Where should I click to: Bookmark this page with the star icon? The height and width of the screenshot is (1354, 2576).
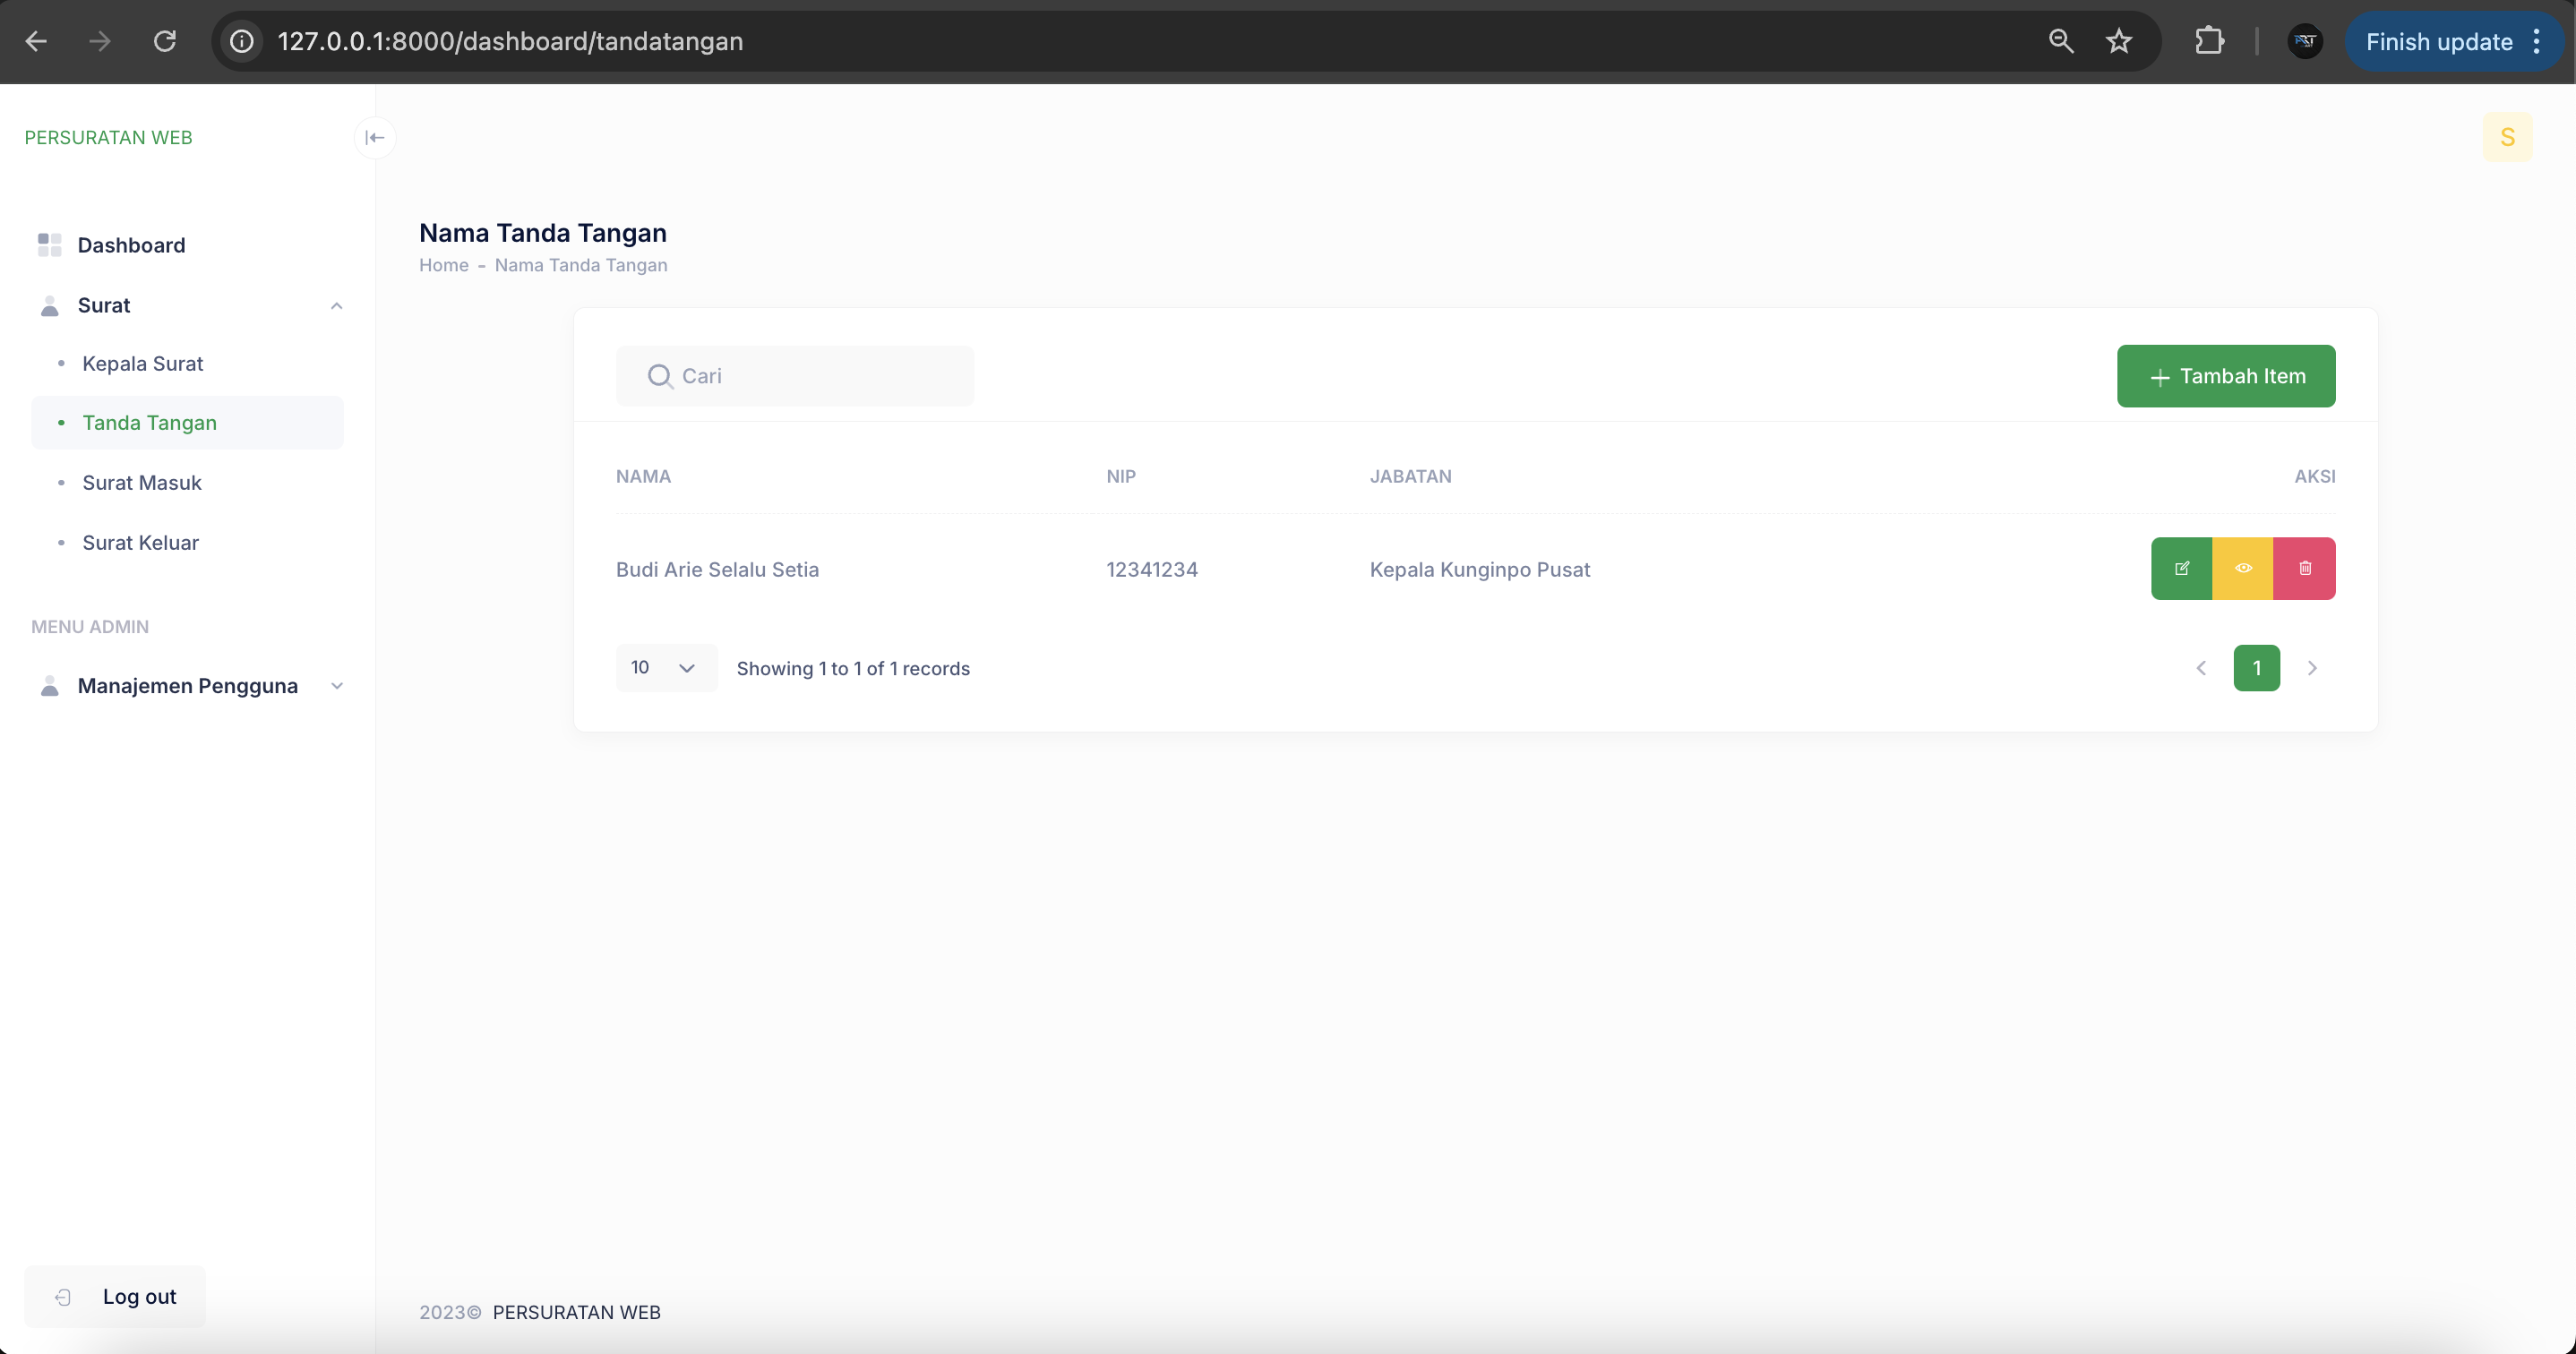coord(2119,41)
